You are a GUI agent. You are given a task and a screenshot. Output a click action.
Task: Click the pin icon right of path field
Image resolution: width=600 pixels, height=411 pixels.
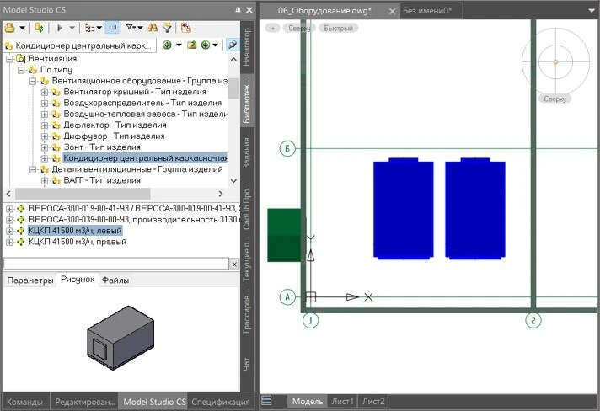(232, 45)
